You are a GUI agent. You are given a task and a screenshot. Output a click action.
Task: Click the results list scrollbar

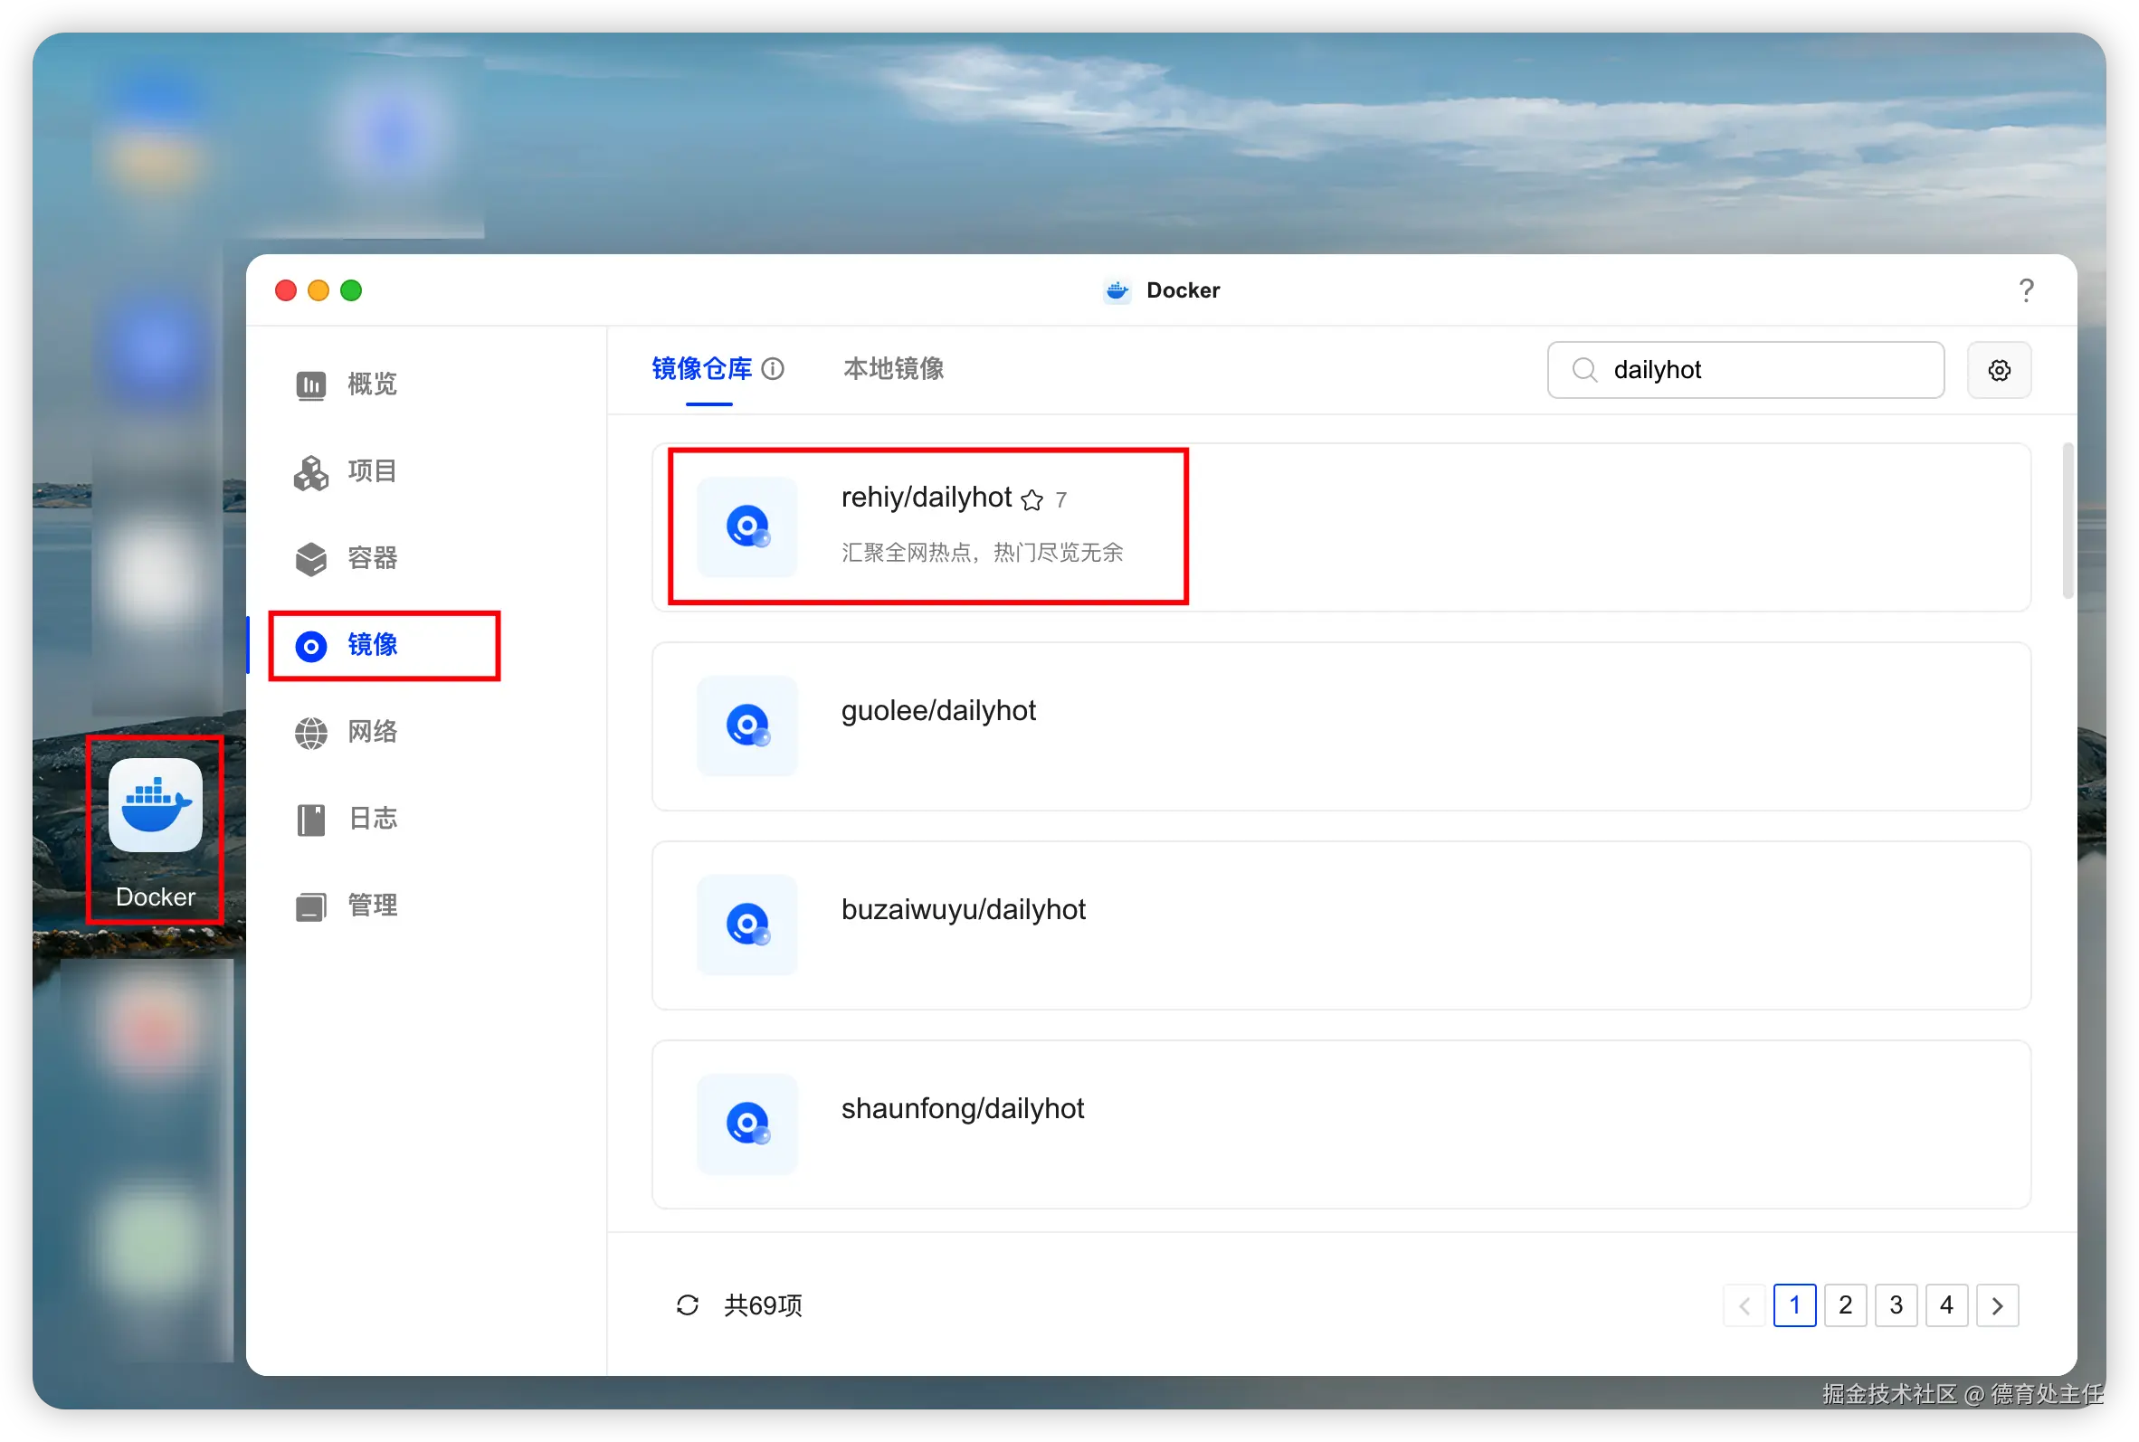coord(2068,520)
